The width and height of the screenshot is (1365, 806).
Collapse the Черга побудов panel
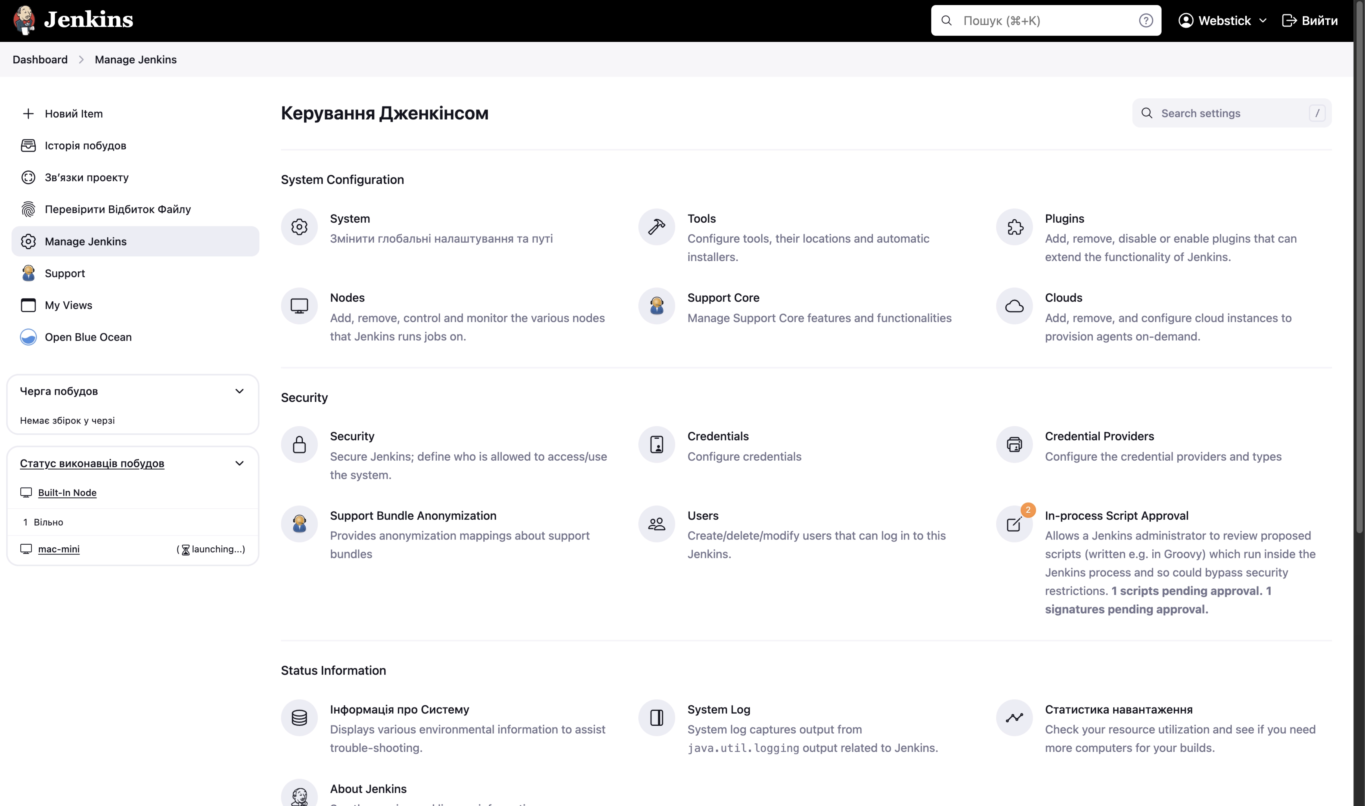pos(240,391)
